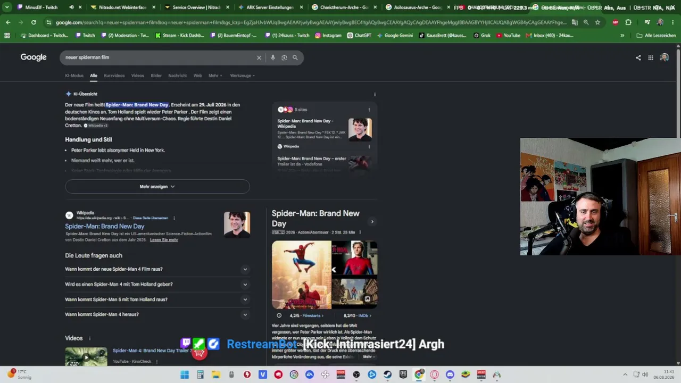Image resolution: width=681 pixels, height=383 pixels.
Task: Click the 'Lesen Sie mehr' link
Action: click(x=164, y=240)
